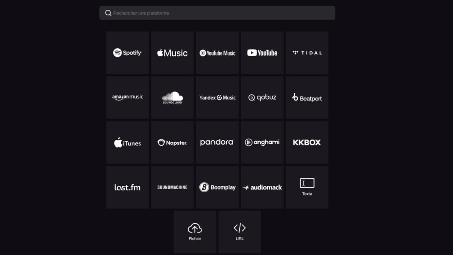Open the Amazon Music tile
This screenshot has height=255, width=453.
coord(128,97)
